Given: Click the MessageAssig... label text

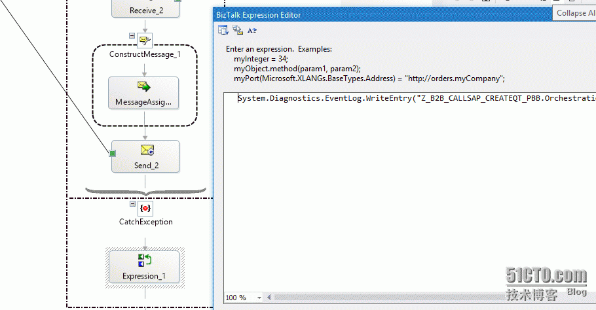Looking at the screenshot, I should 143,102.
